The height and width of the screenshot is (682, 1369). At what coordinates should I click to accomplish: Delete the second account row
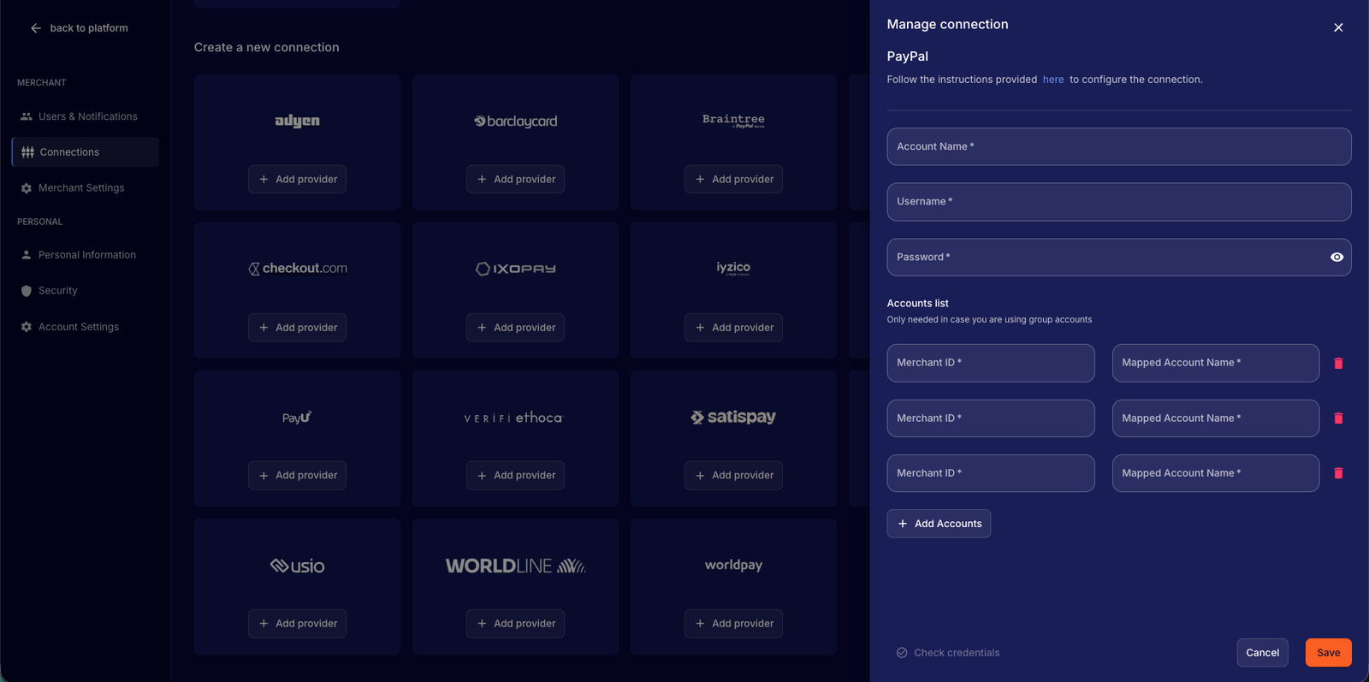point(1338,418)
